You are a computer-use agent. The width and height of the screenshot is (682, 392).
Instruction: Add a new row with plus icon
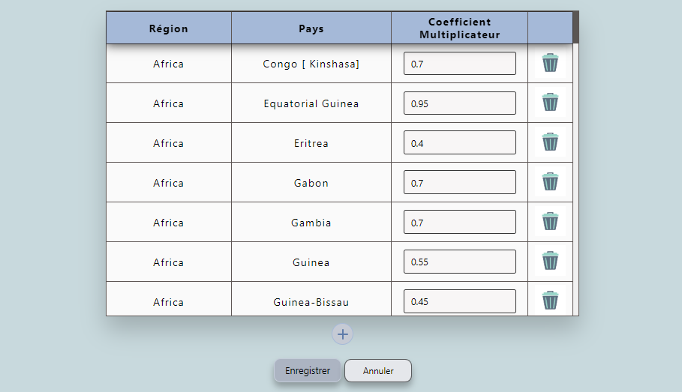tap(343, 334)
